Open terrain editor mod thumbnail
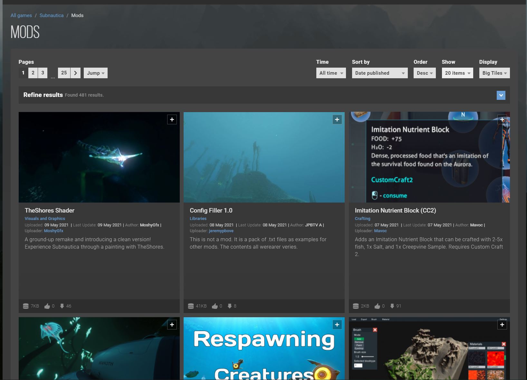This screenshot has width=527, height=380. coord(429,348)
